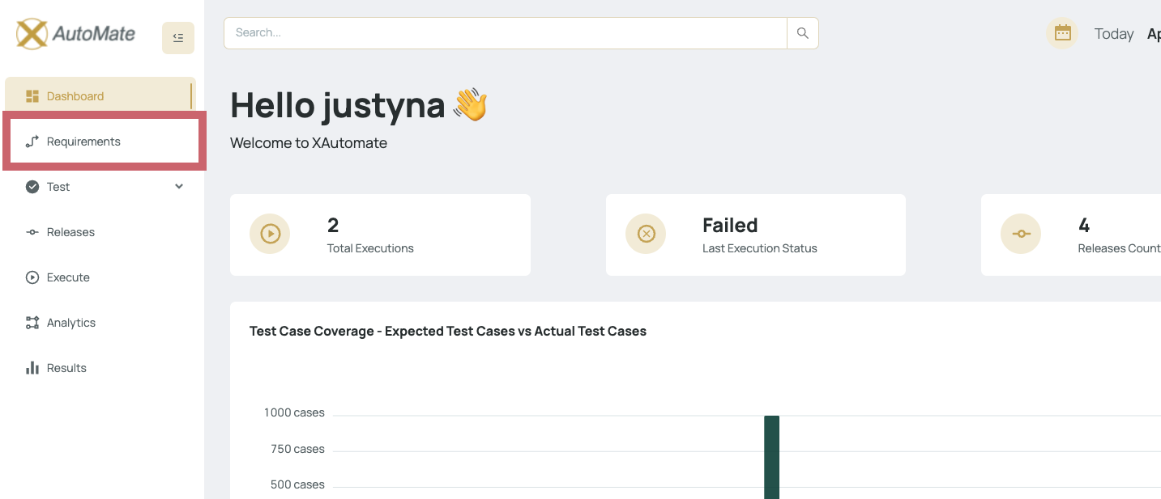Click the Releases Count card icon
1161x499 pixels.
click(x=1021, y=234)
